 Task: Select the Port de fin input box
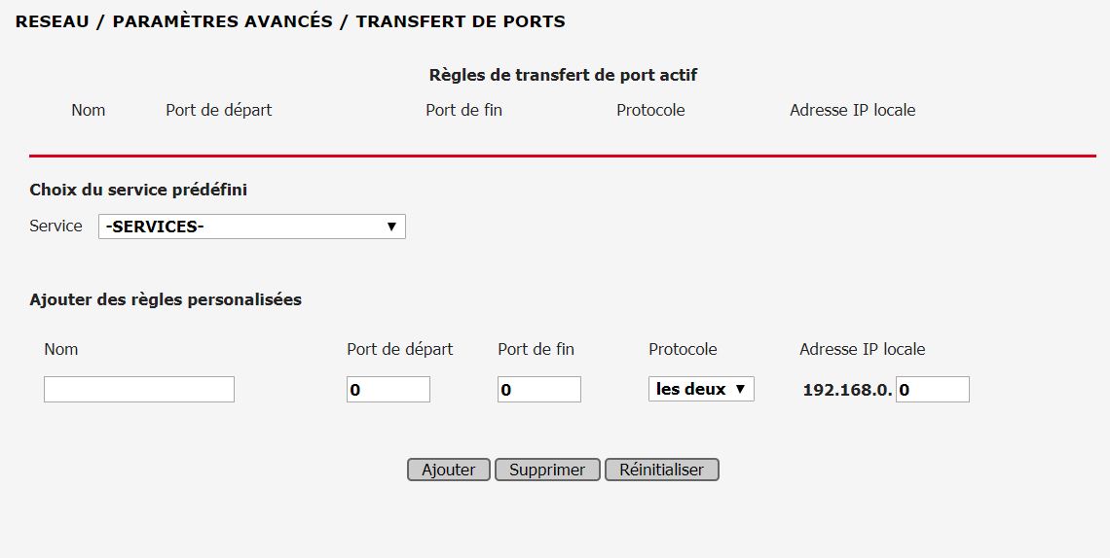pyautogui.click(x=538, y=390)
